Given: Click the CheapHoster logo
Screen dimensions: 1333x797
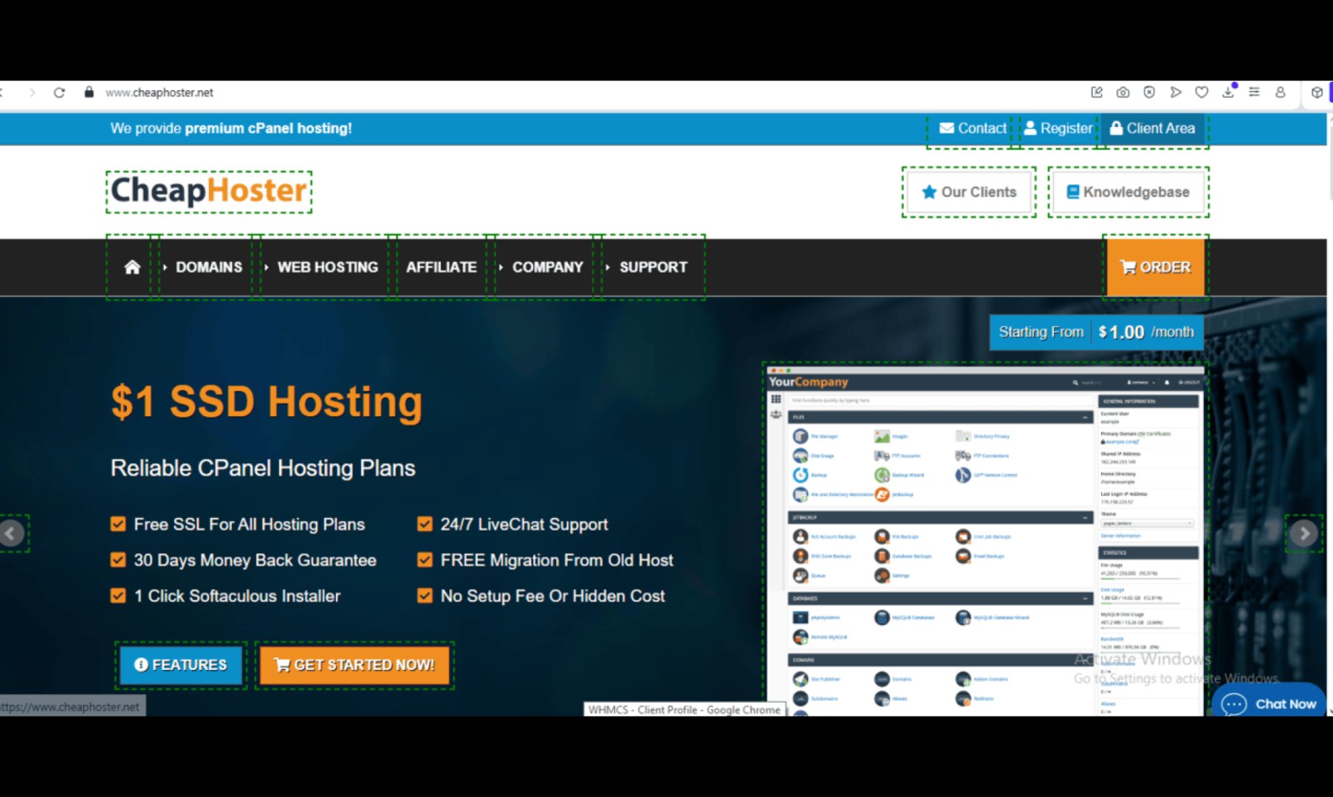Looking at the screenshot, I should 209,191.
